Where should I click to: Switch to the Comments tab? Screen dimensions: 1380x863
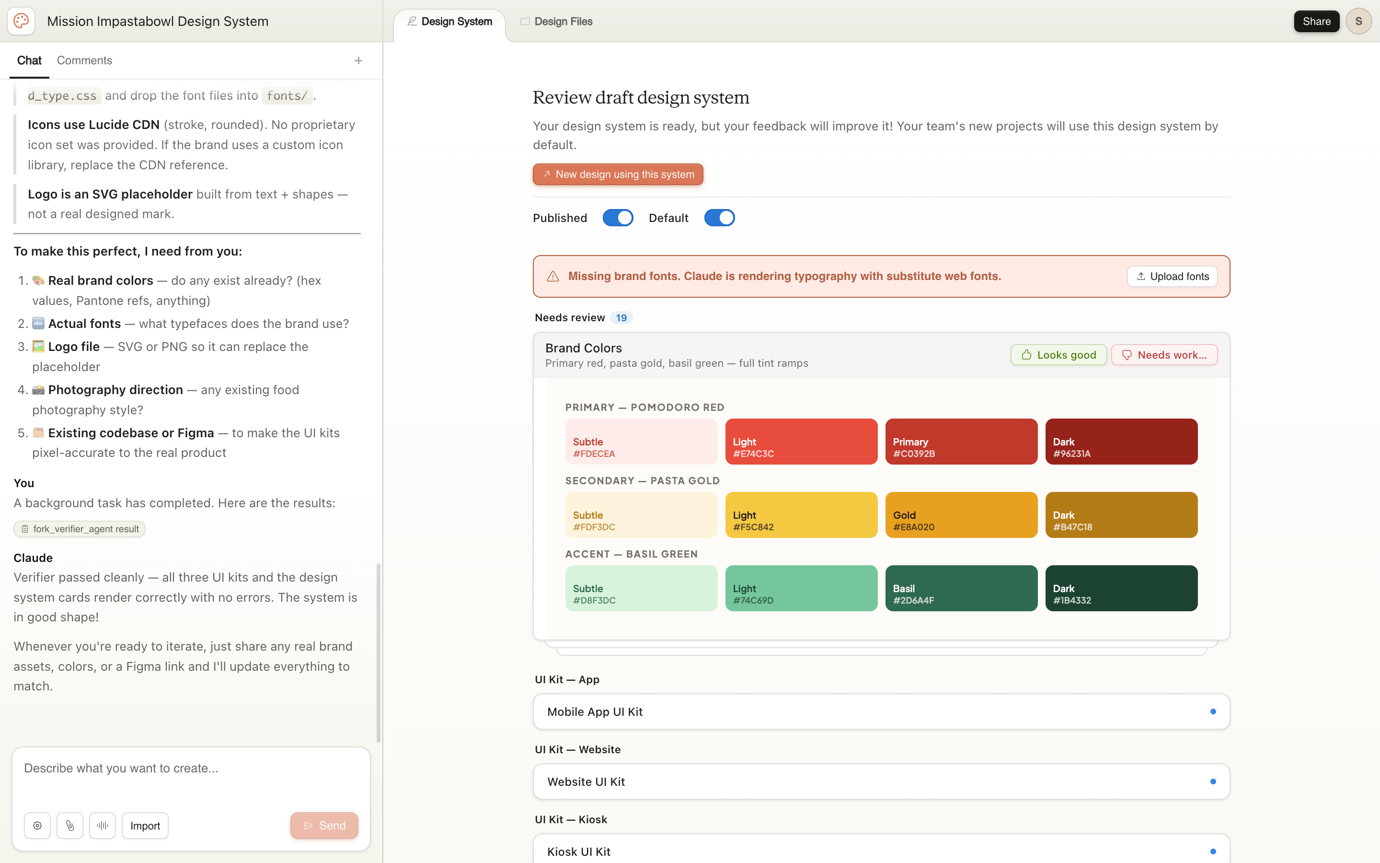pyautogui.click(x=84, y=60)
